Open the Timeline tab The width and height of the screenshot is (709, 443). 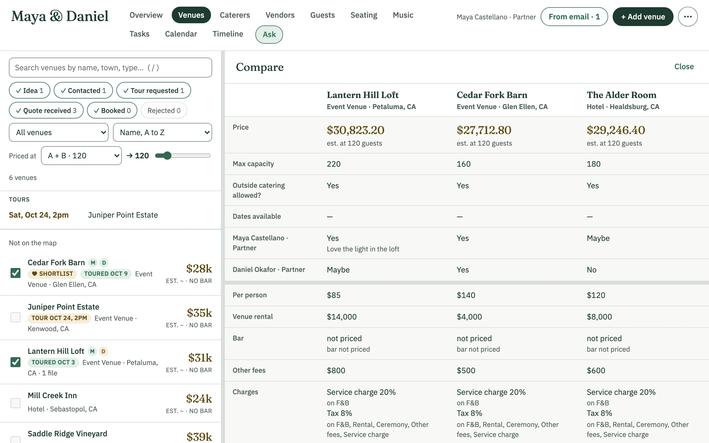pos(228,34)
